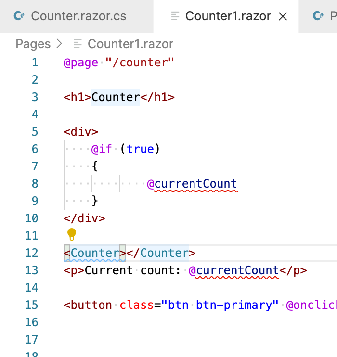Viewport: 337px width, 357px height.
Task: Click line number 12 in the gutter
Action: 31,253
